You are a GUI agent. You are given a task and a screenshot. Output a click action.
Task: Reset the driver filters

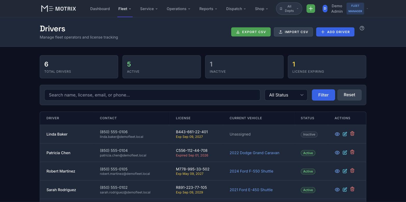point(349,95)
